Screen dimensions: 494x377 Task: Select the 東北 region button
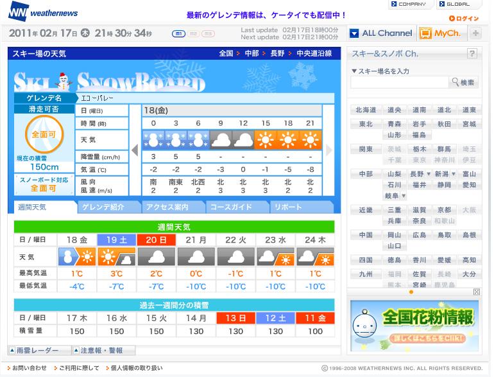[x=366, y=124]
